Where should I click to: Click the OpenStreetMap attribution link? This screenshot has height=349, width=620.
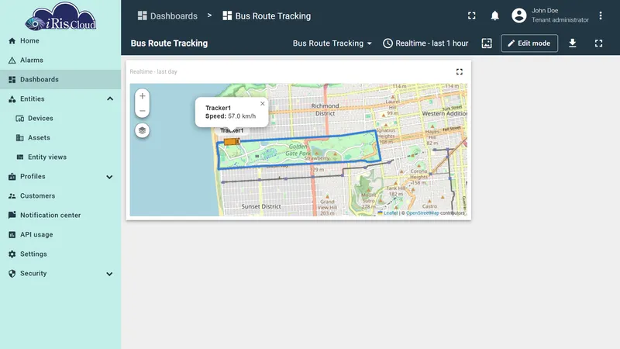[422, 213]
